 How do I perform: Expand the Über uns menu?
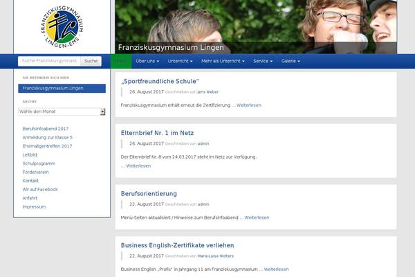pyautogui.click(x=147, y=61)
